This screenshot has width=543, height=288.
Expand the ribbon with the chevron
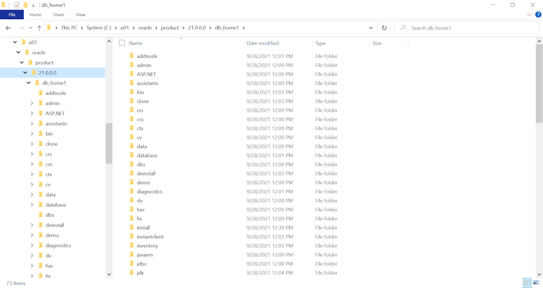529,15
